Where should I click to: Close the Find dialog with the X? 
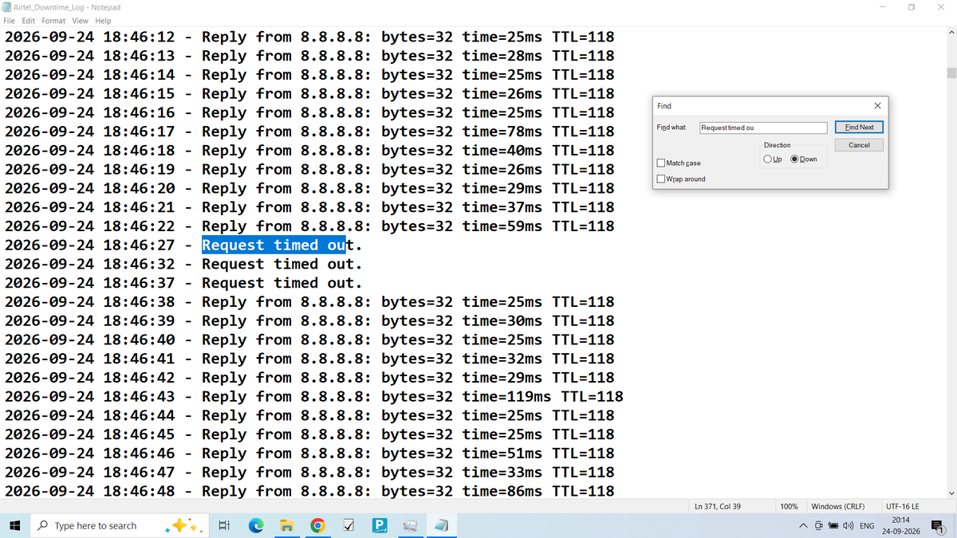pyautogui.click(x=877, y=106)
